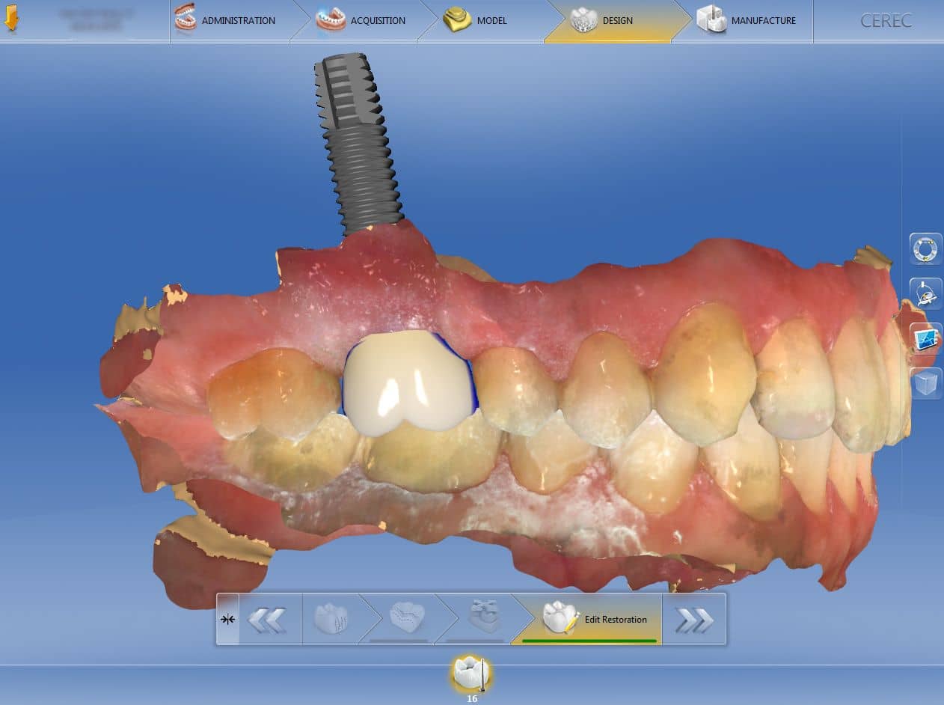This screenshot has height=705, width=944.
Task: Select the rotate model tool
Action: [x=925, y=293]
